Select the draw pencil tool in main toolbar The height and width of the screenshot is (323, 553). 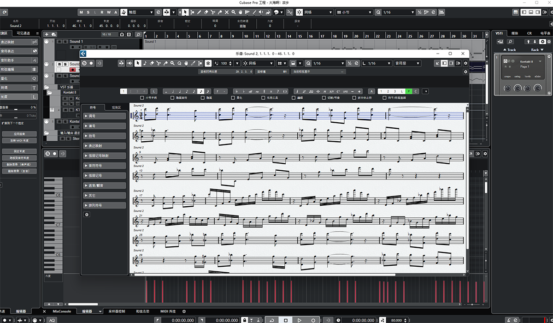pyautogui.click(x=199, y=12)
